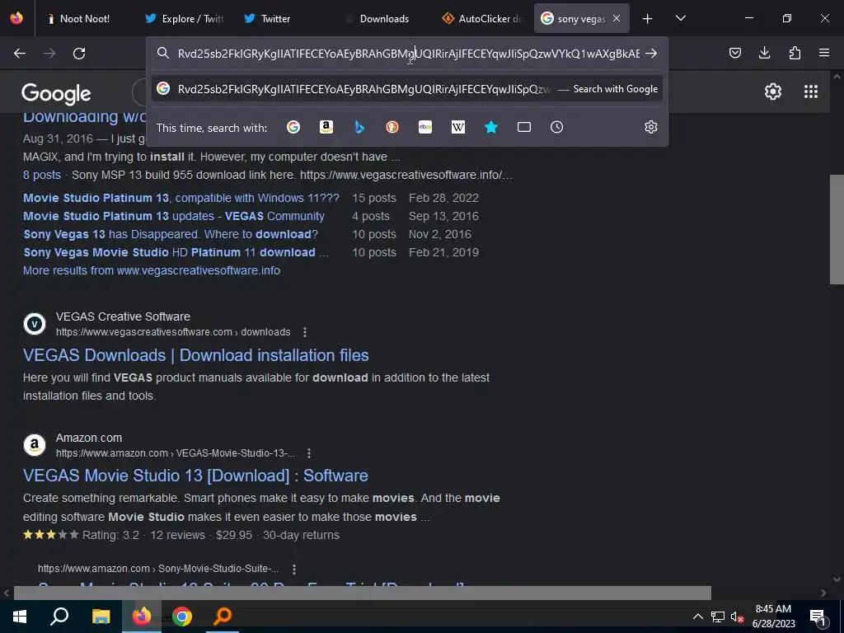Open Google Chrome from taskbar
The image size is (844, 633).
[182, 617]
